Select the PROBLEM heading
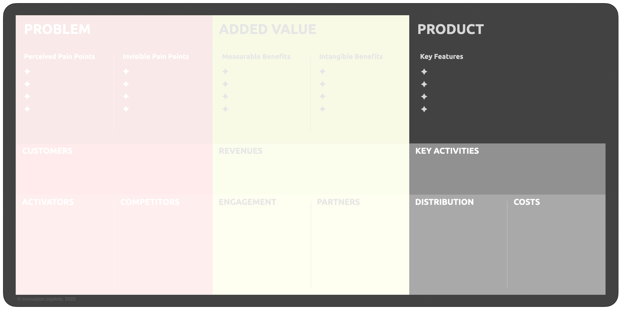622x310 pixels. pyautogui.click(x=57, y=30)
